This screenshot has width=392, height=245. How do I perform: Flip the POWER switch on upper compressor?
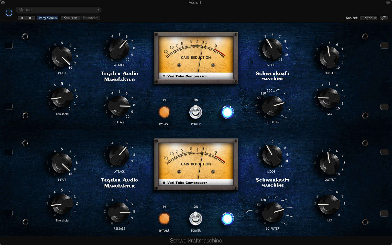[x=195, y=112]
